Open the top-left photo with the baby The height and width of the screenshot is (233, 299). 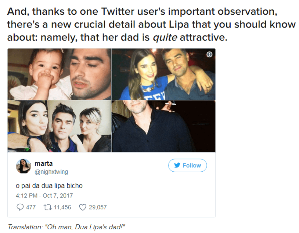click(59, 74)
